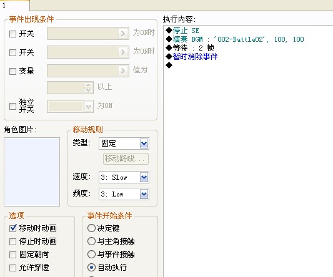Viewport: 333px width, 277px height.
Task: Tick the 变量 condition checkbox
Action: tap(12, 71)
